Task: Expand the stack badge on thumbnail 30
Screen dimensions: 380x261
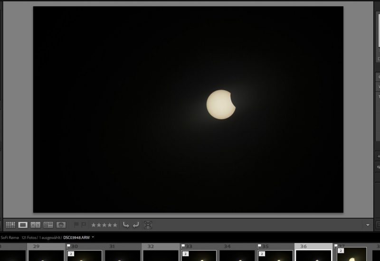Action: coord(71,254)
